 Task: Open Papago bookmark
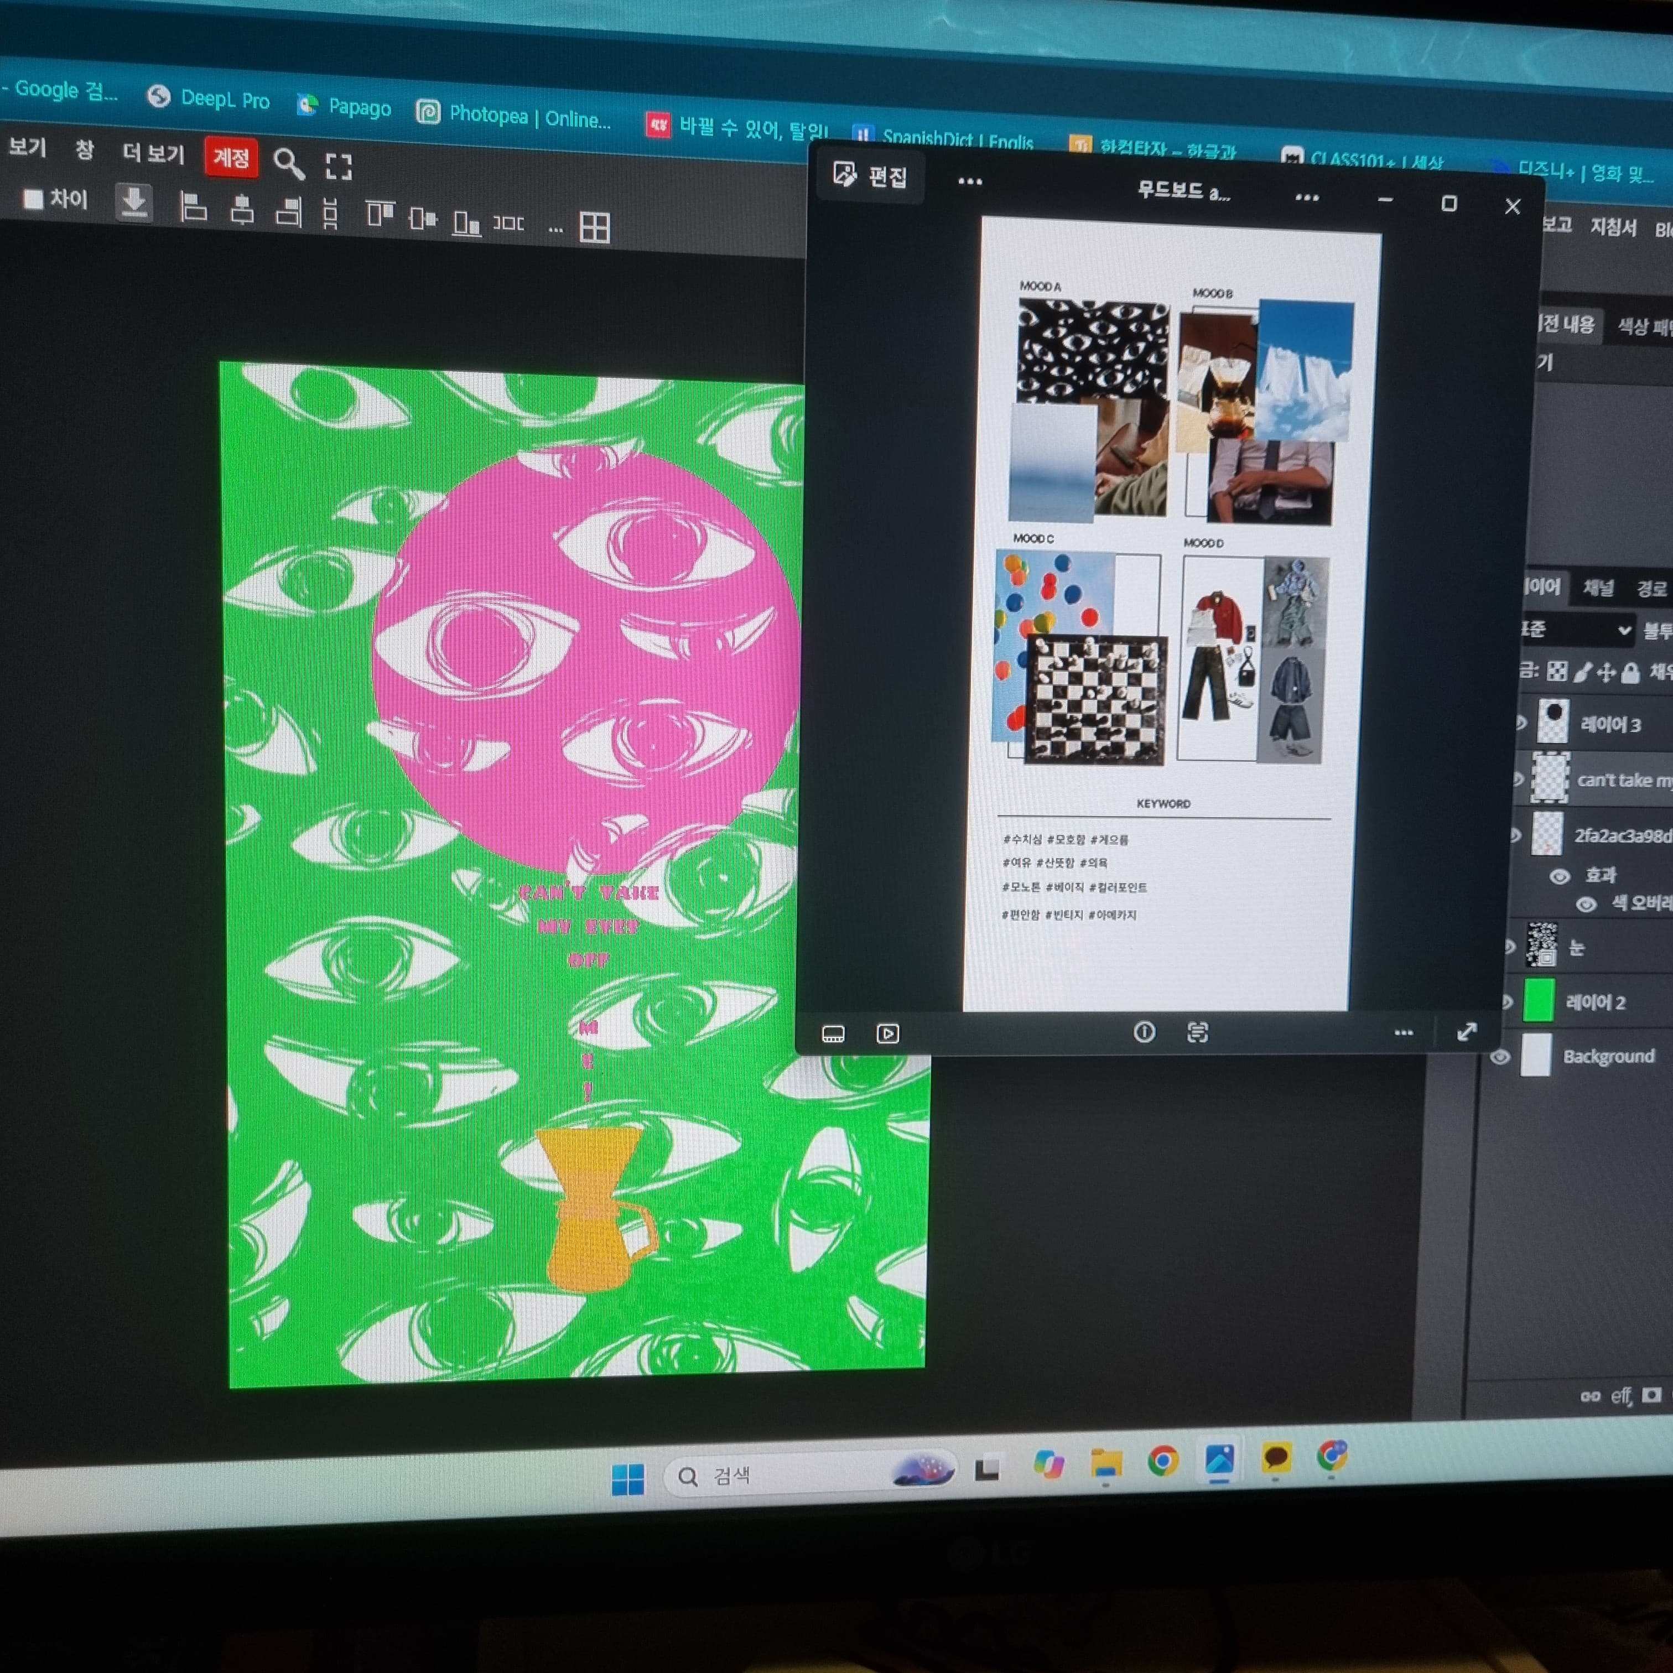pyautogui.click(x=344, y=107)
